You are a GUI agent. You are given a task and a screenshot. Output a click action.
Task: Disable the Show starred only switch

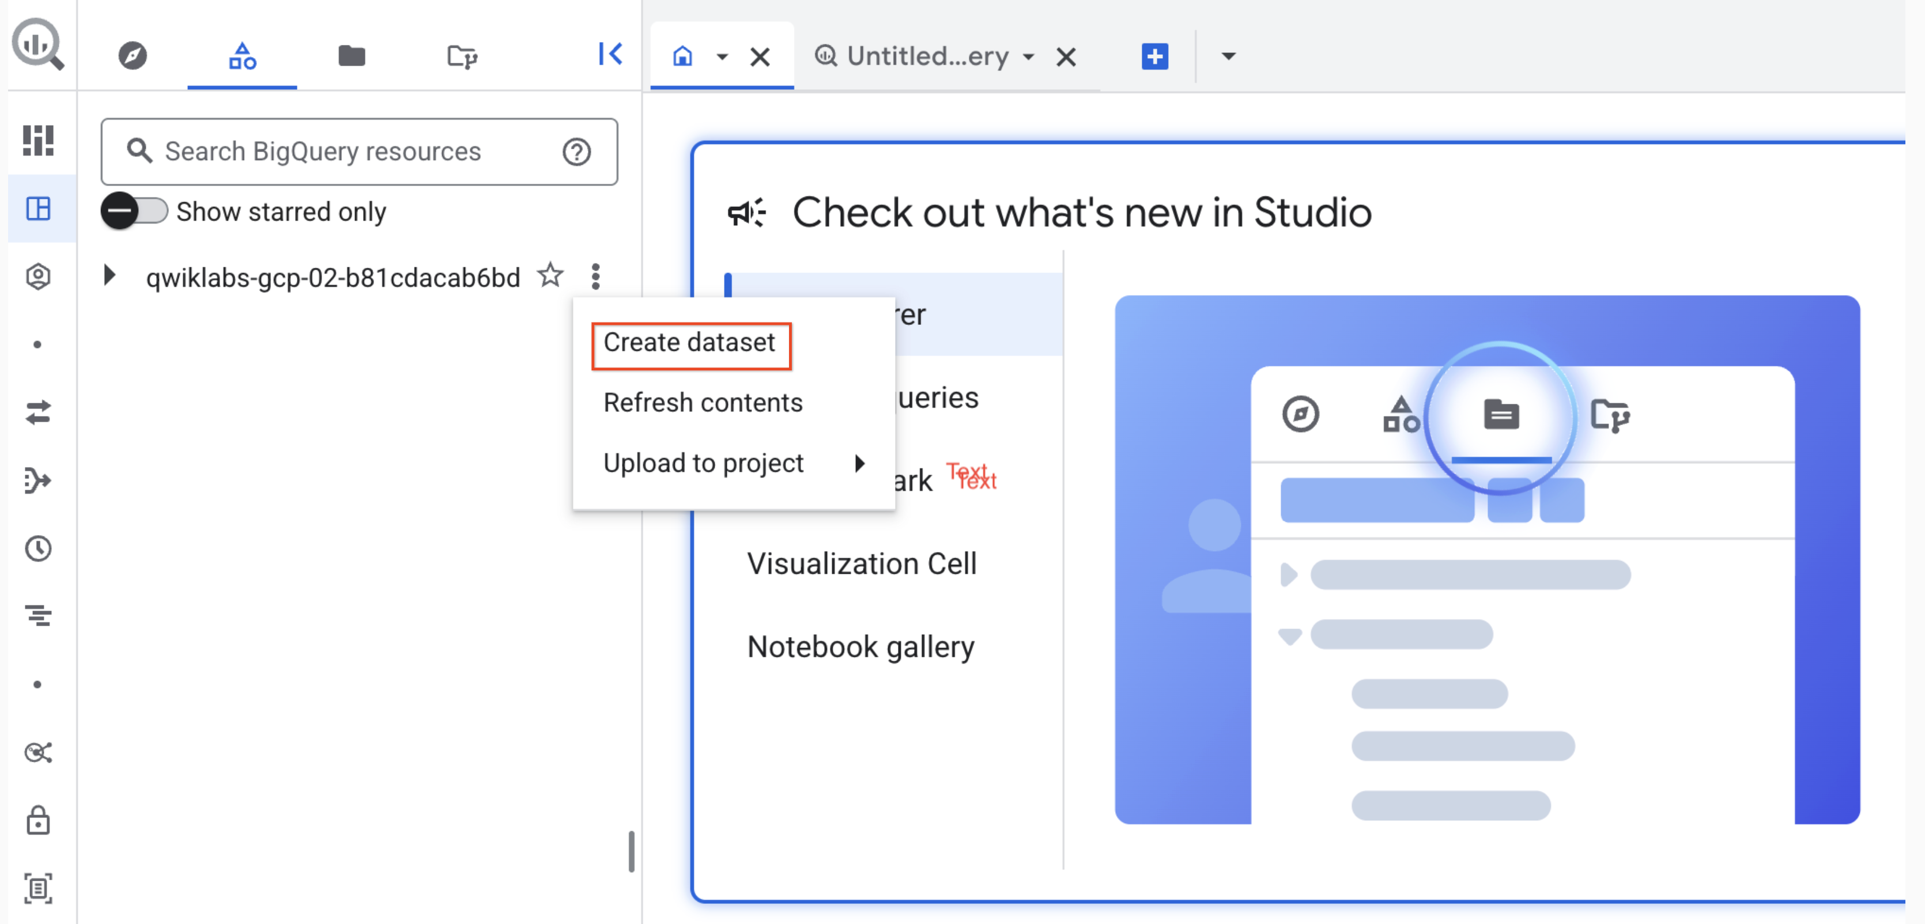coord(135,211)
